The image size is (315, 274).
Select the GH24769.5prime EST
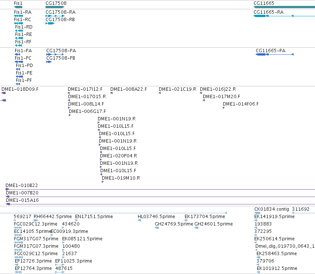click(x=174, y=224)
